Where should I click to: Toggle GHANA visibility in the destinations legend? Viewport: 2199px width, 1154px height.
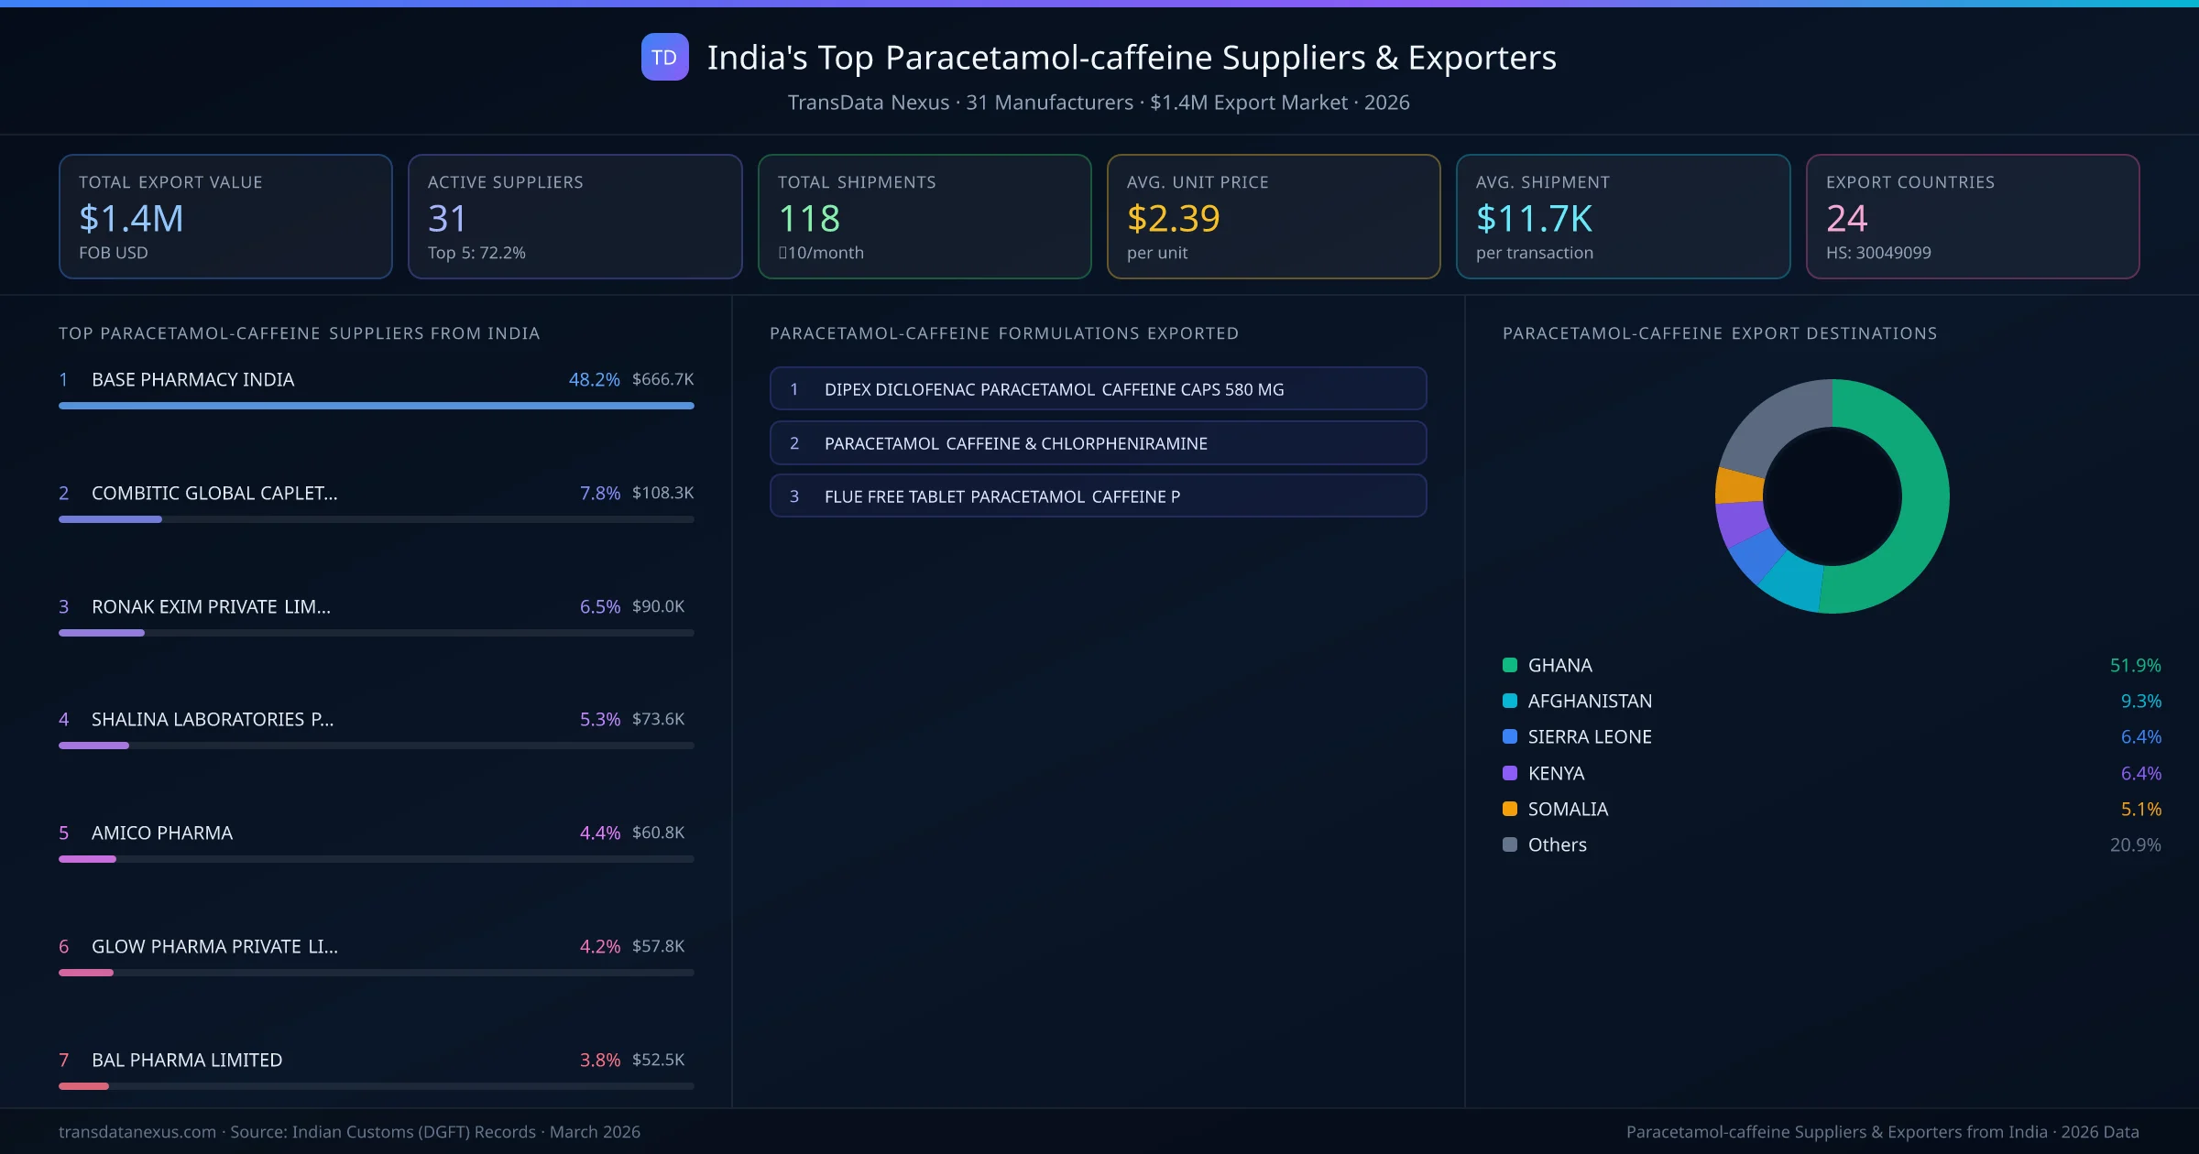pos(1558,665)
